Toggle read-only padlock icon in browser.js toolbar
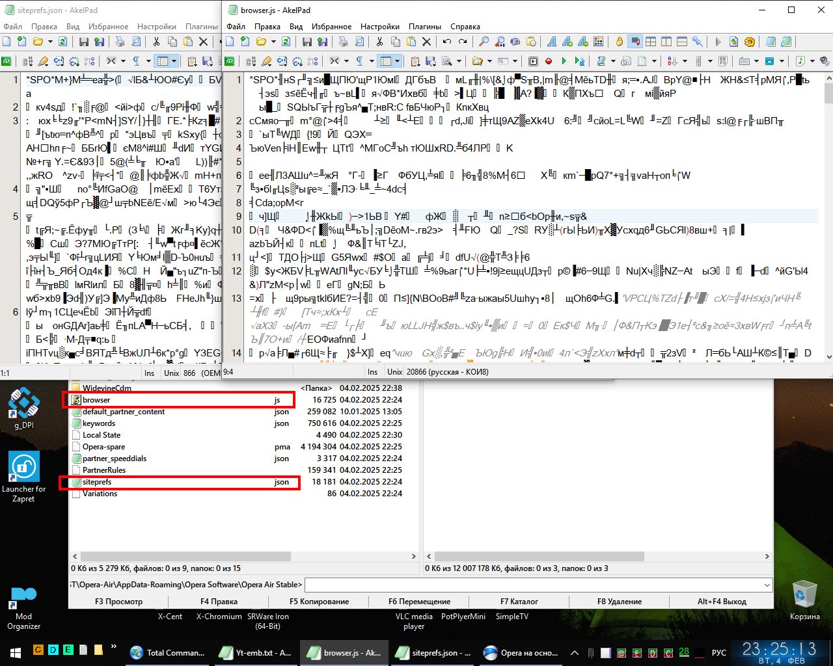 [x=619, y=42]
